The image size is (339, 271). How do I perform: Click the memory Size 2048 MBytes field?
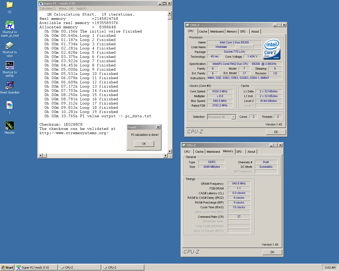[x=212, y=167]
